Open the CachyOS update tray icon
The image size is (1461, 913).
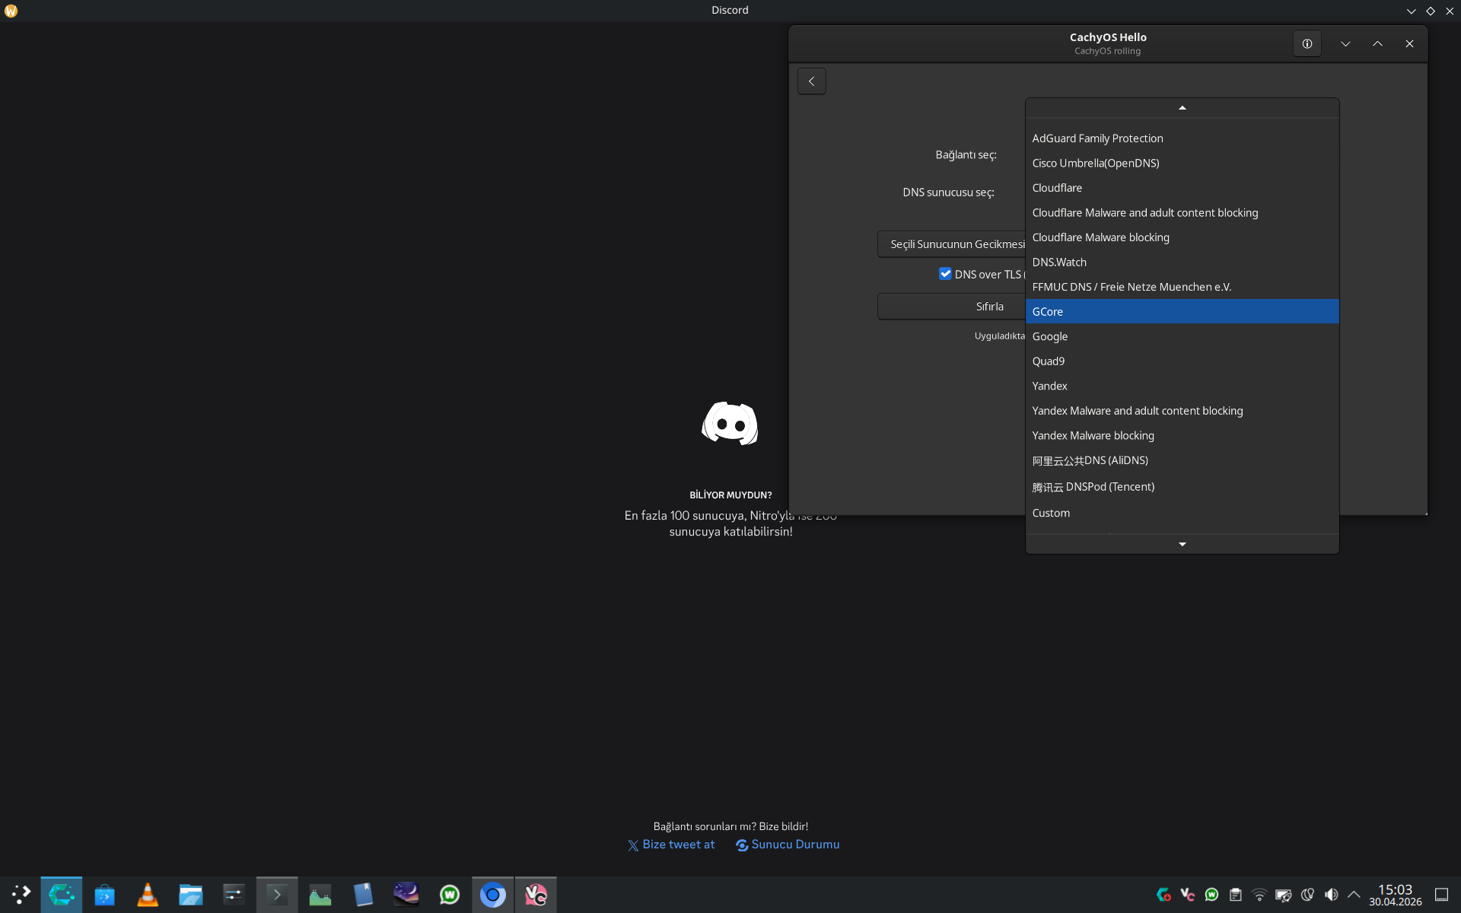(1163, 895)
